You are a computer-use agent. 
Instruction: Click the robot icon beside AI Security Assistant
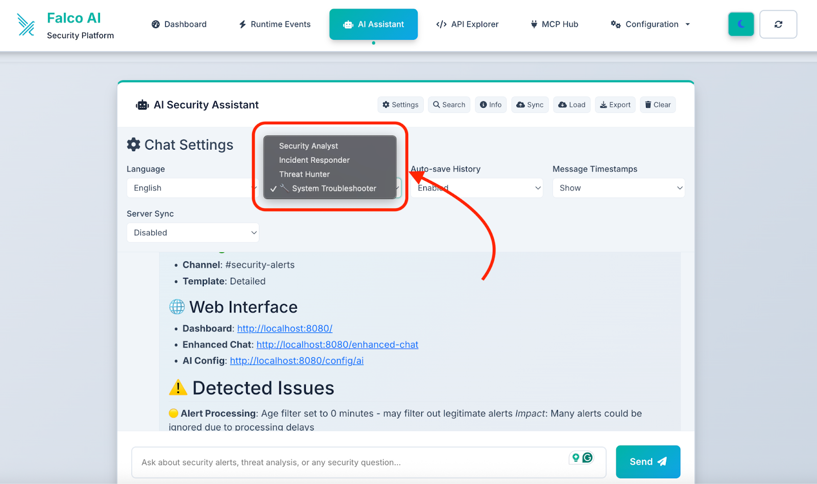click(x=142, y=105)
